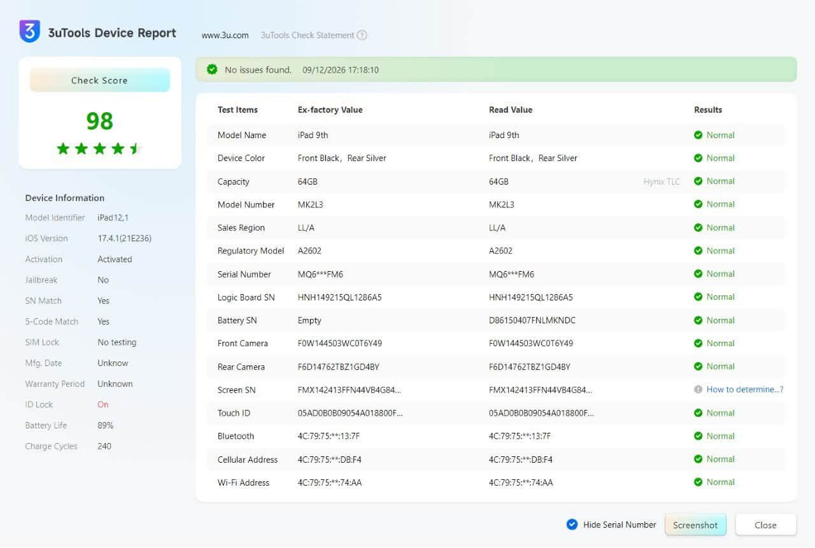This screenshot has width=815, height=548.
Task: Click the 3uTools logo icon
Action: [x=30, y=31]
